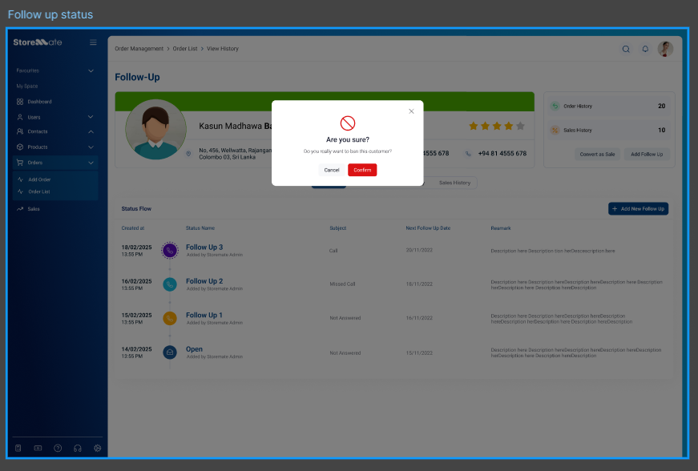Open the notifications bell icon

[x=645, y=49]
